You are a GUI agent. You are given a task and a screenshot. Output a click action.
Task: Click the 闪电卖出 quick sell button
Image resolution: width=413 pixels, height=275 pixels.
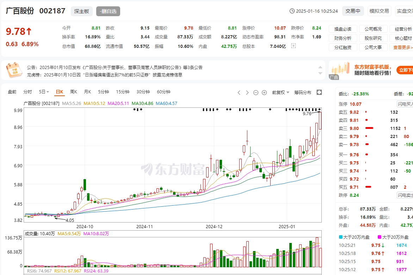click(405, 195)
